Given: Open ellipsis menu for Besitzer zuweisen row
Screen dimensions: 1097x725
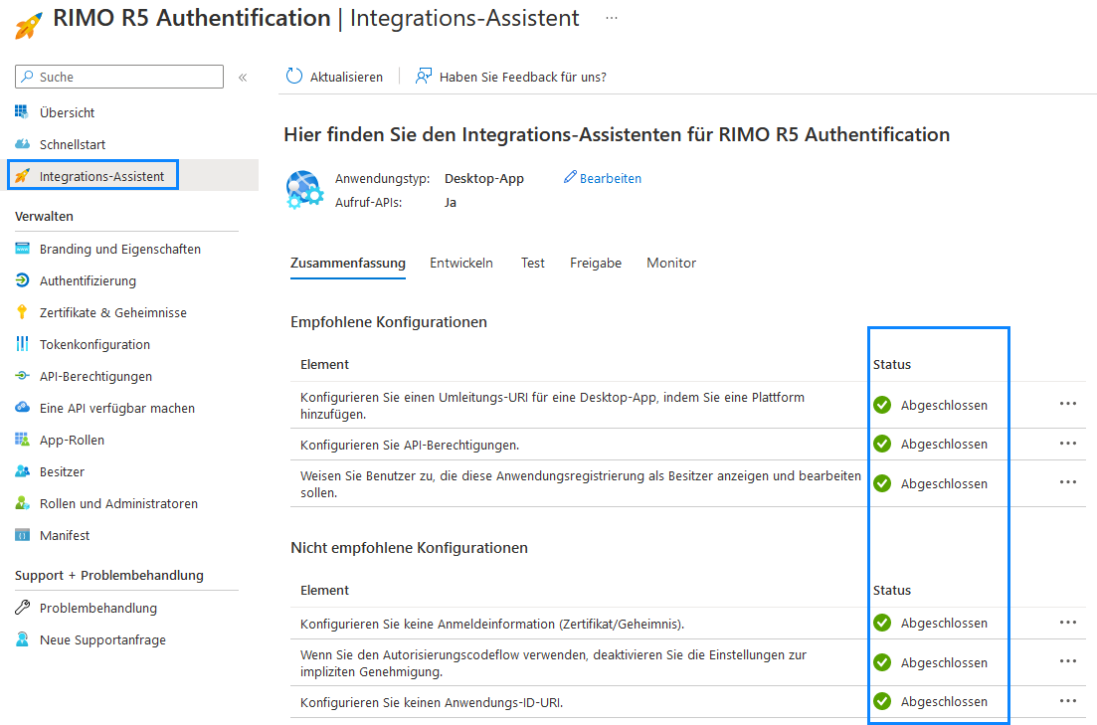Looking at the screenshot, I should pyautogui.click(x=1067, y=482).
